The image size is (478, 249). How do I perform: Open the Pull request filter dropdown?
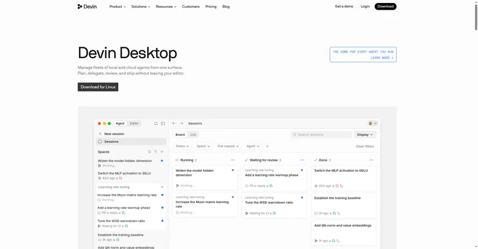point(228,146)
